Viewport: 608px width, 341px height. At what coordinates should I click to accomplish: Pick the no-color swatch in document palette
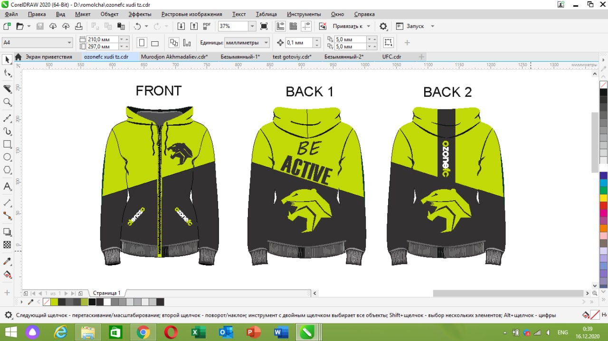[x=47, y=302]
